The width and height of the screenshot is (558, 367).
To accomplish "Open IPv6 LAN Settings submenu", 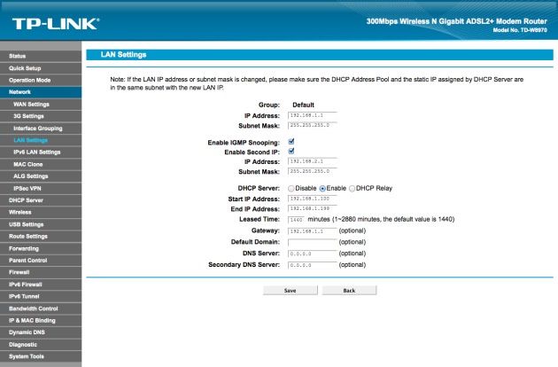I will 41,152.
